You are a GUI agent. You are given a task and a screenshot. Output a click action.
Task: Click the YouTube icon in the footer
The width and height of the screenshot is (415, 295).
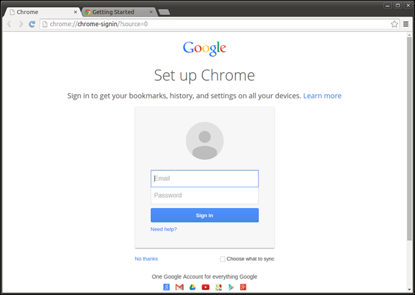[x=206, y=287]
